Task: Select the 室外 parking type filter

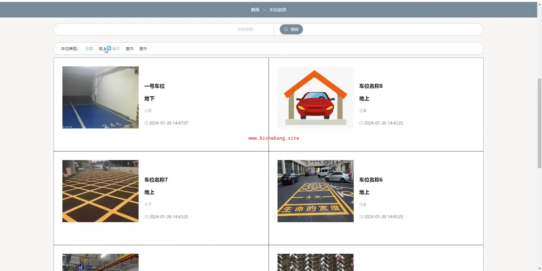Action: coord(143,49)
